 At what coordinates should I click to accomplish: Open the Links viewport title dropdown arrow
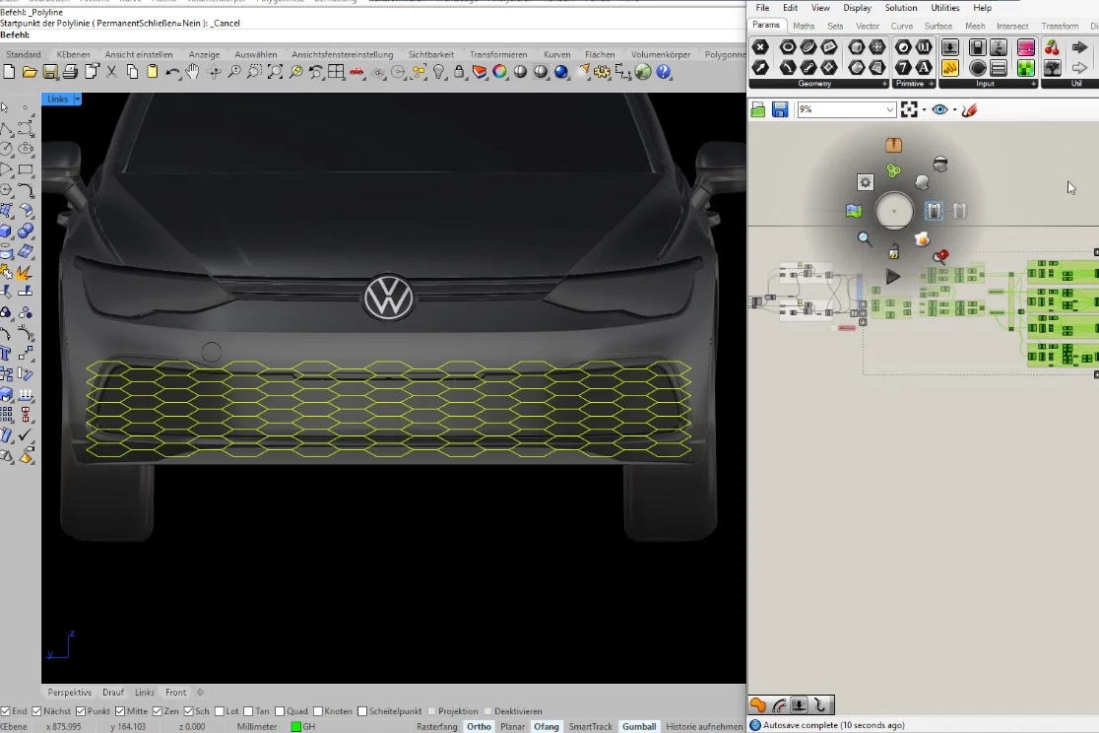[77, 100]
